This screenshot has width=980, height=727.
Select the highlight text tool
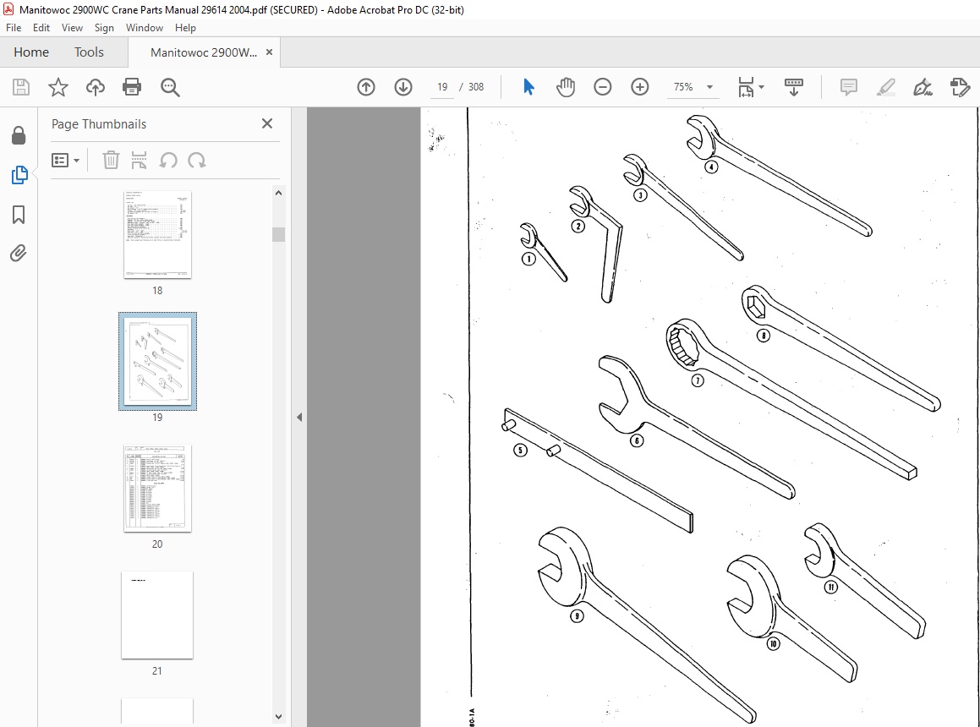[885, 87]
